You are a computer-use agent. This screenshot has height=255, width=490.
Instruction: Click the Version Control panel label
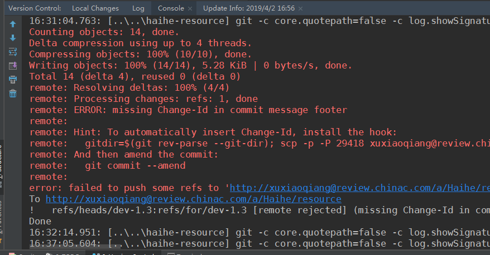(x=35, y=8)
